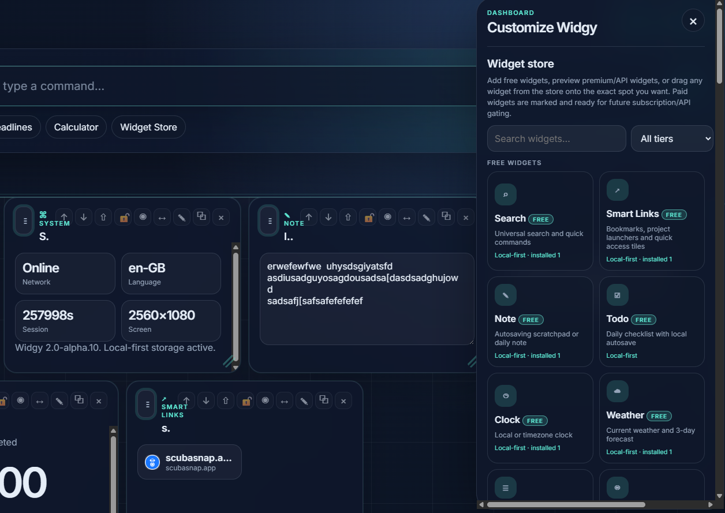Move the Smart Links widget down
The height and width of the screenshot is (513, 725).
[x=206, y=400]
